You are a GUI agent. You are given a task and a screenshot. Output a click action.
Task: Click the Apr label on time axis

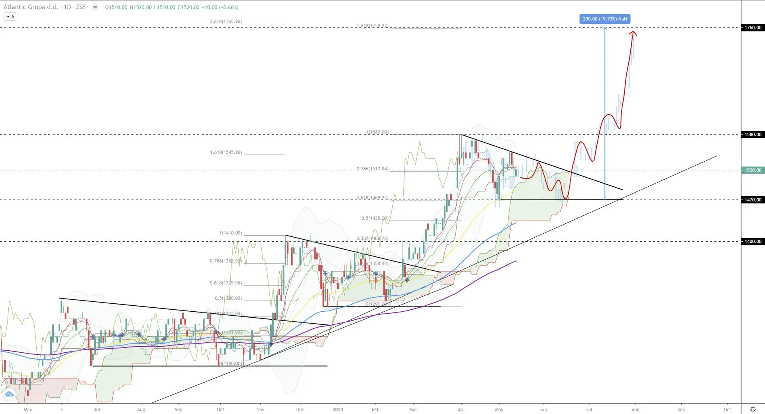point(461,410)
